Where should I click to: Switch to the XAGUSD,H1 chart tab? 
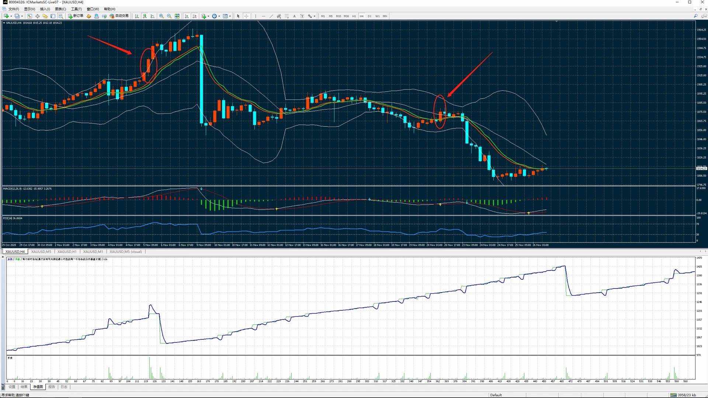67,252
